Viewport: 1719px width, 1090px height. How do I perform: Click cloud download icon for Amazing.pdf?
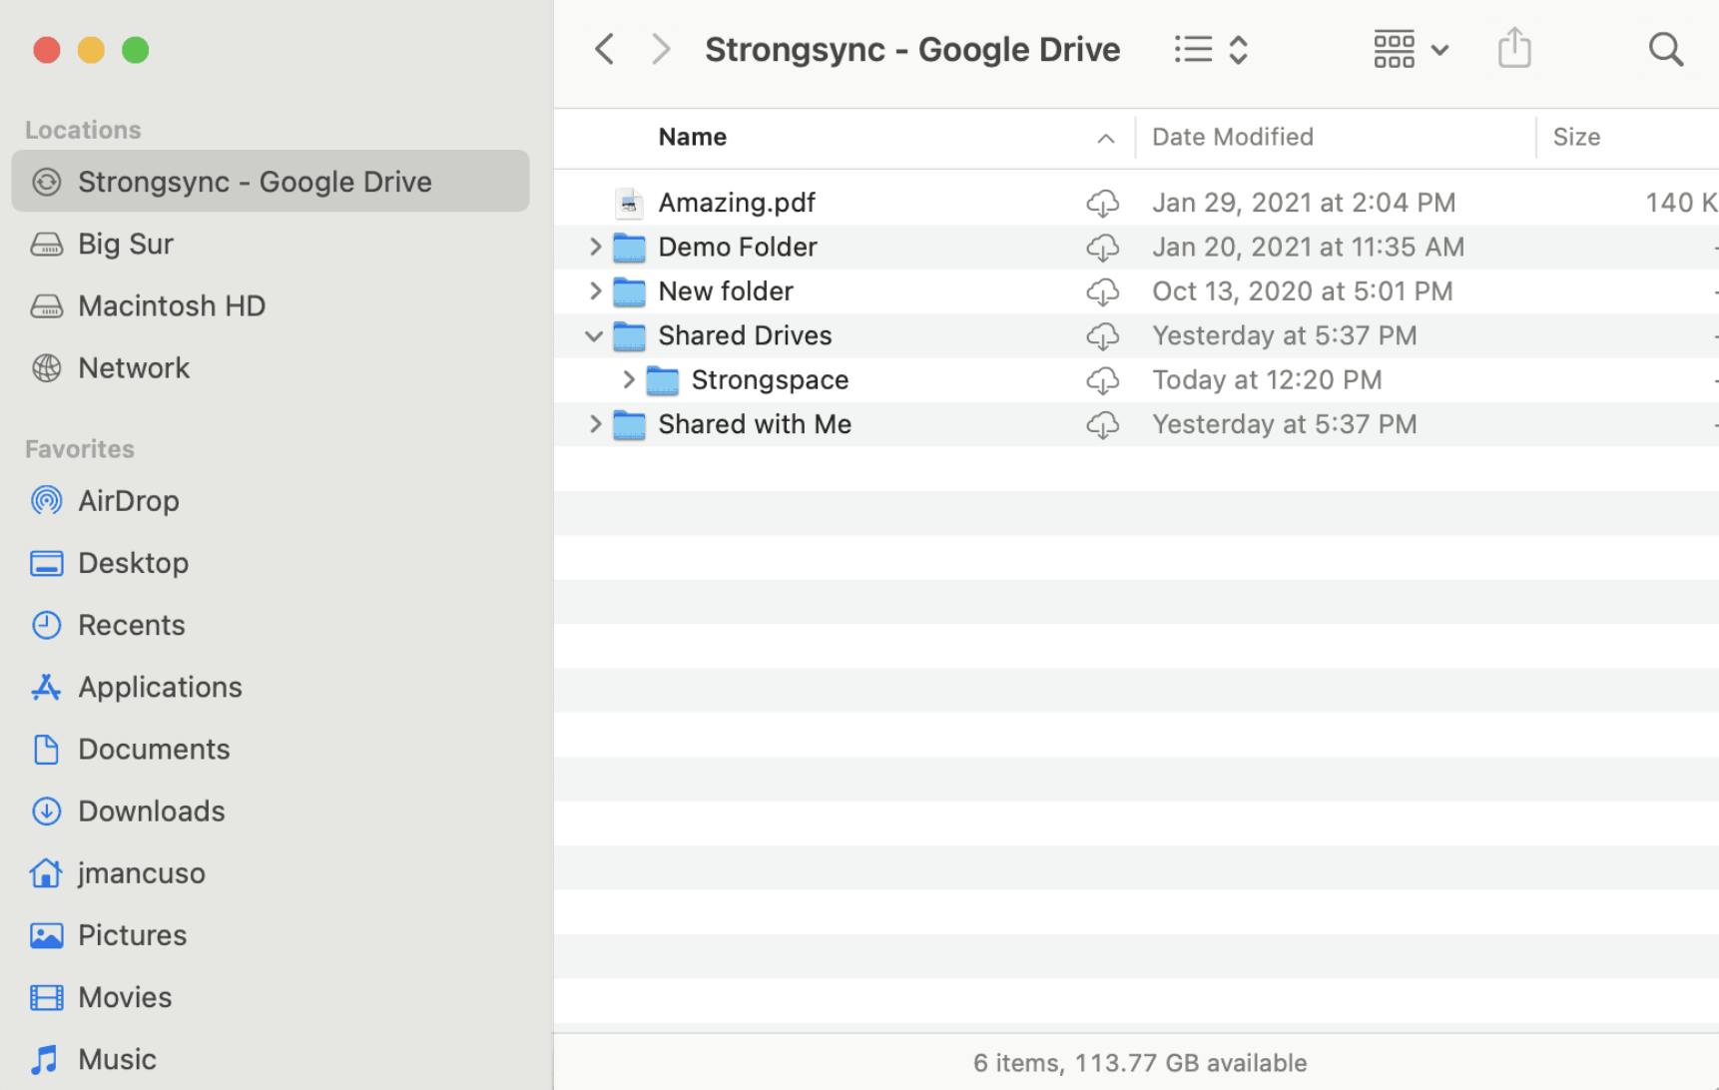1102,203
